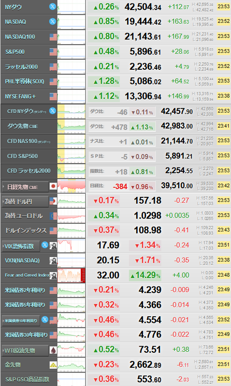Click the 157.18 ドル円 rate
Image resolution: width=231 pixels, height=386 pixels.
(148, 201)
